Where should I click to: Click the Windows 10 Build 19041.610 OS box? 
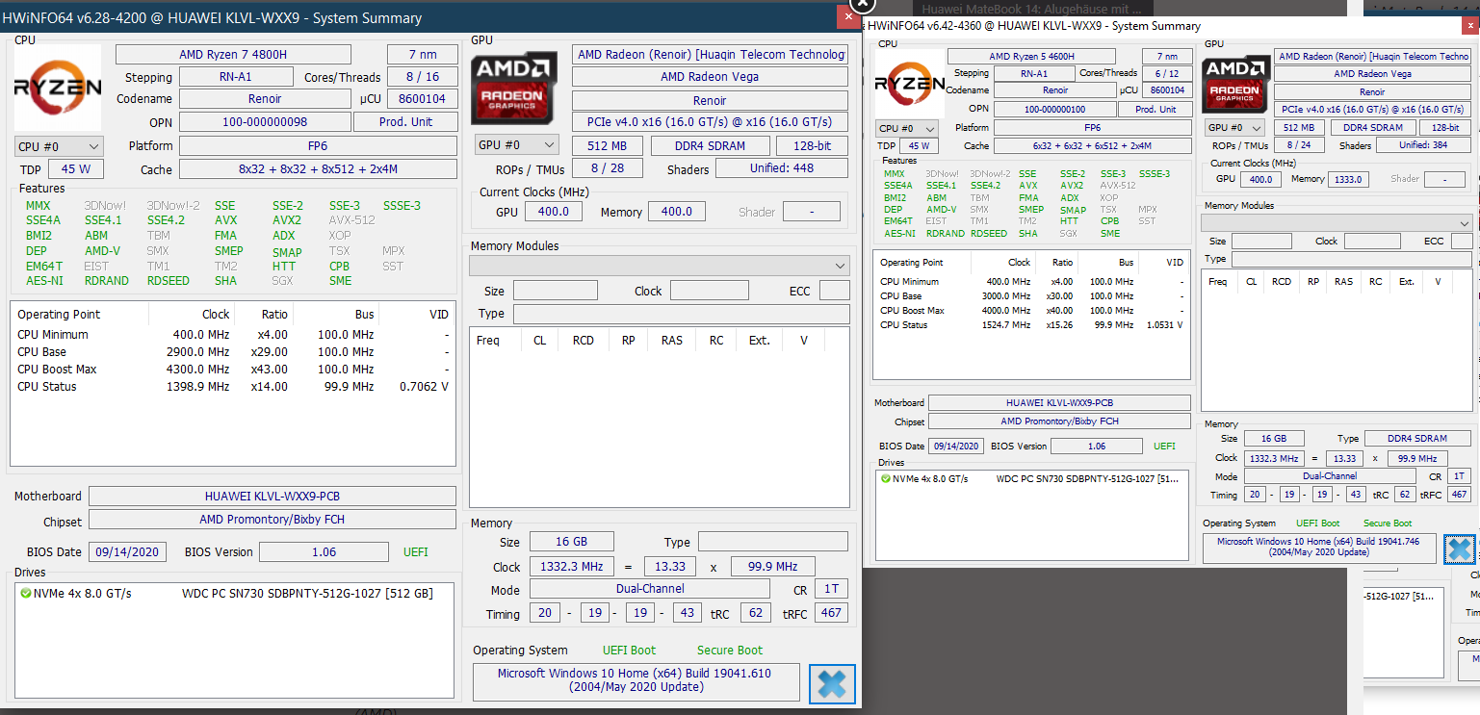pyautogui.click(x=636, y=680)
